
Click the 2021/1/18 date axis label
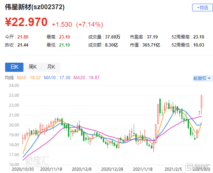[x=143, y=169]
